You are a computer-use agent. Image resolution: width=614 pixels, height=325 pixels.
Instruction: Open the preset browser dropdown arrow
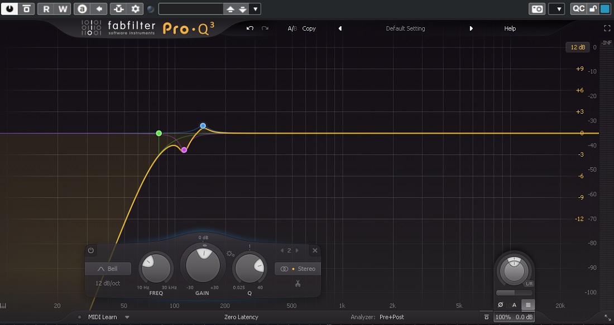[x=255, y=9]
